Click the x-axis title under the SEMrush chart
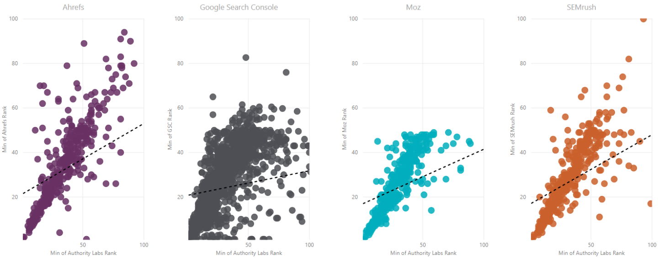Screen dimensions: 658x258 tap(591, 253)
